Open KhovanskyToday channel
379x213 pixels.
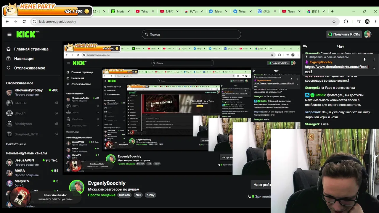coord(32,92)
